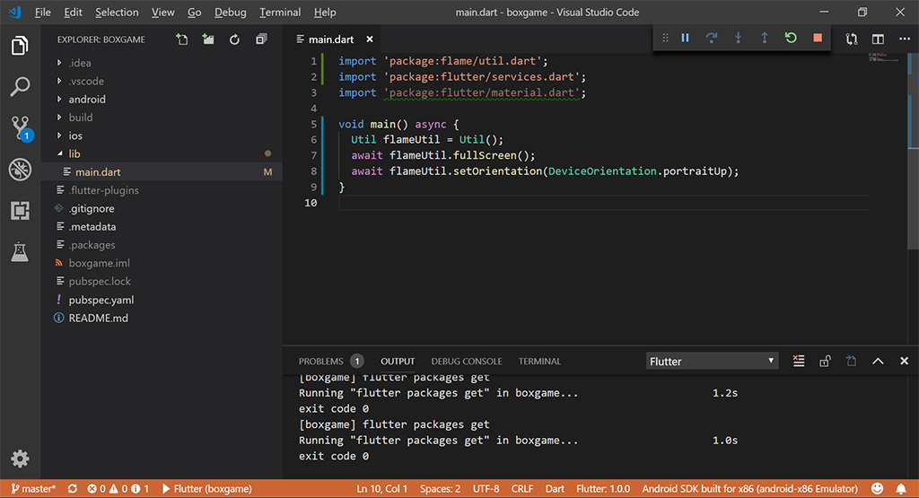Click the Step Over debug button
919x498 pixels.
(712, 39)
